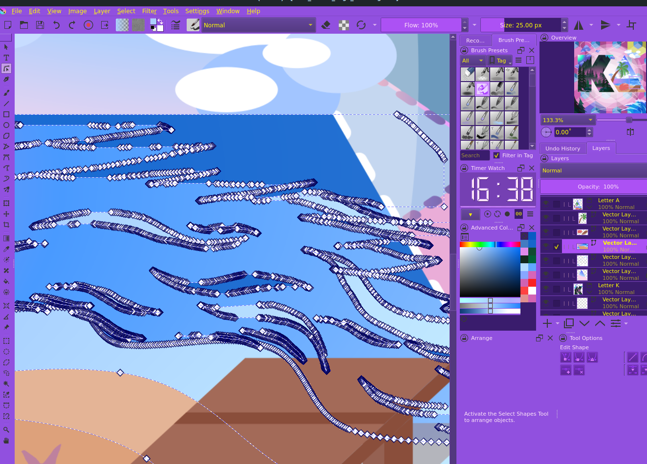The height and width of the screenshot is (464, 647).
Task: Click the Save document icon
Action: pyautogui.click(x=40, y=25)
